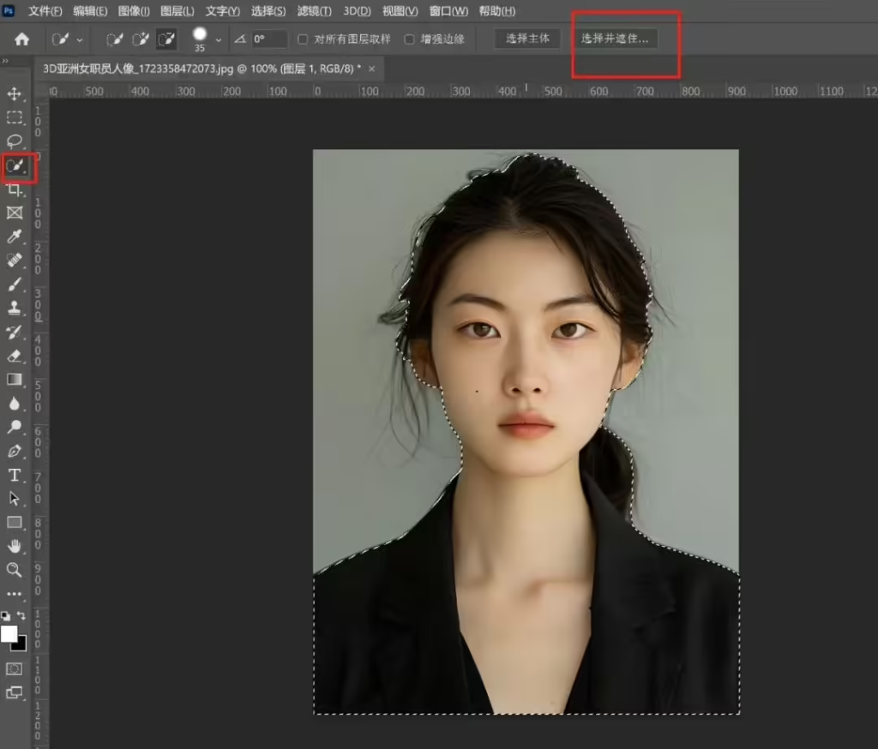Select the Eyedropper tool
Image resolution: width=878 pixels, height=749 pixels.
pyautogui.click(x=15, y=237)
